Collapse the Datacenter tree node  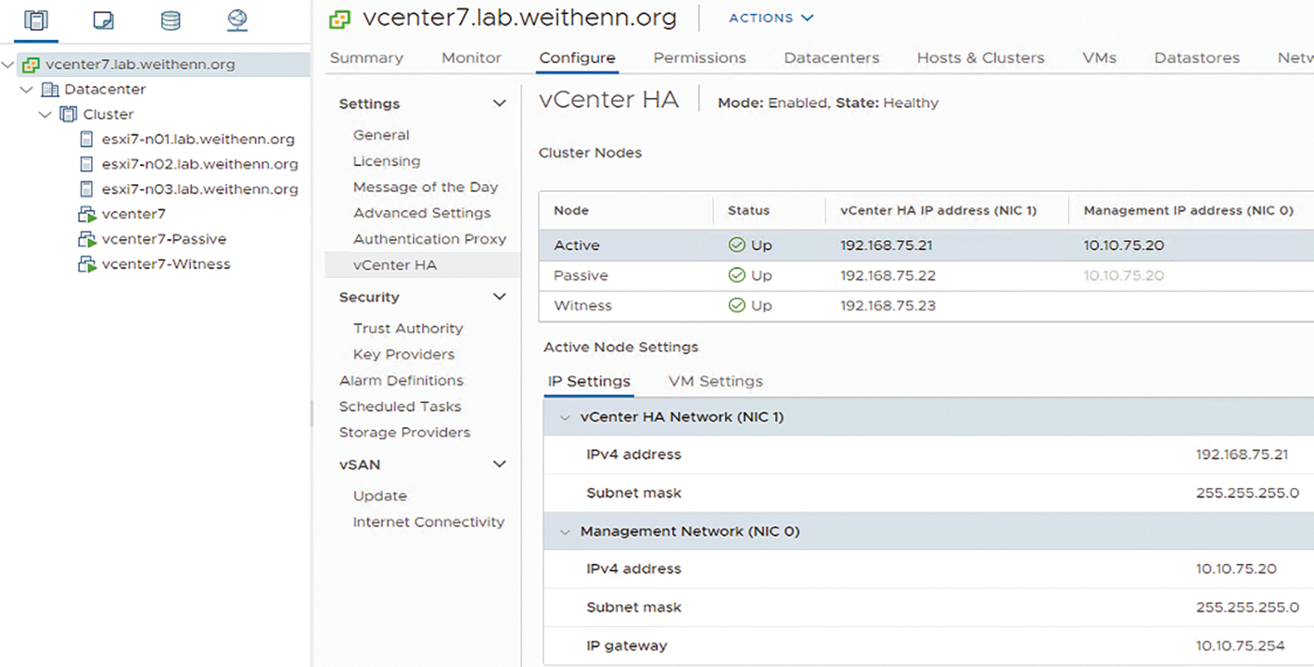point(27,90)
